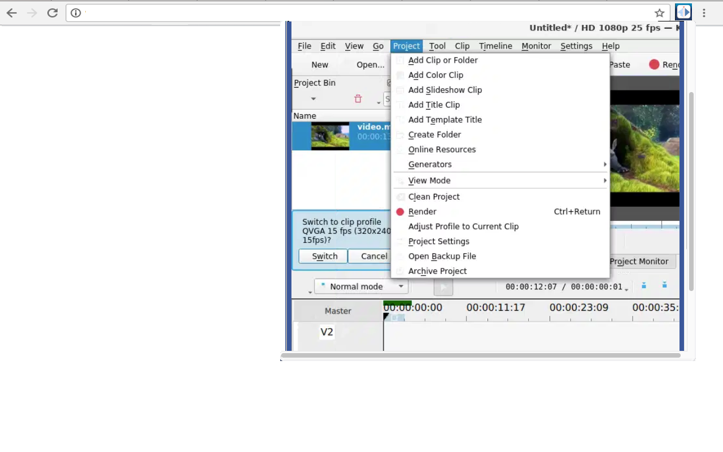This screenshot has width=723, height=452.
Task: Open the blue extension icon beside the star
Action: click(683, 12)
